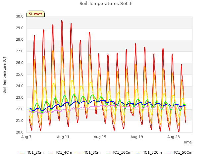
Task: Click the 27.0 y-axis tick label
Action: (20, 51)
